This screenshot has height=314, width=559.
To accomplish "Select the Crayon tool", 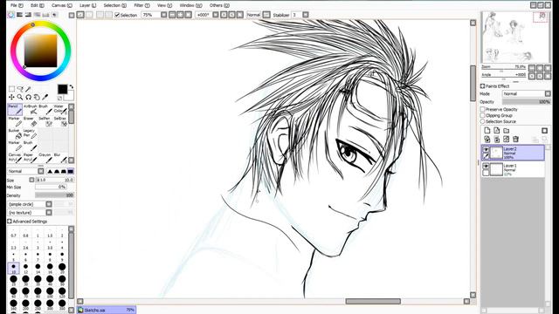I will tap(45, 158).
